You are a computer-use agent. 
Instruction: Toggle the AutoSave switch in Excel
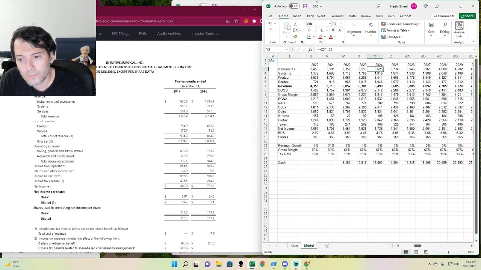pyautogui.click(x=294, y=6)
